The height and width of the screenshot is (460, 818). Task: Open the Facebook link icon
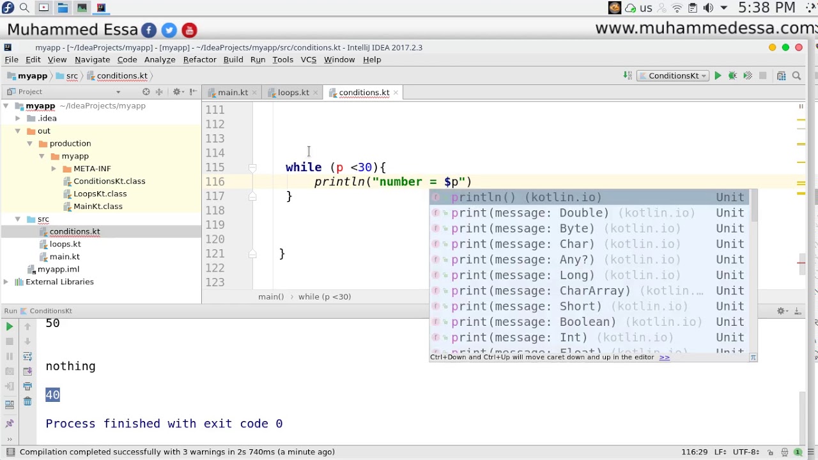point(148,30)
